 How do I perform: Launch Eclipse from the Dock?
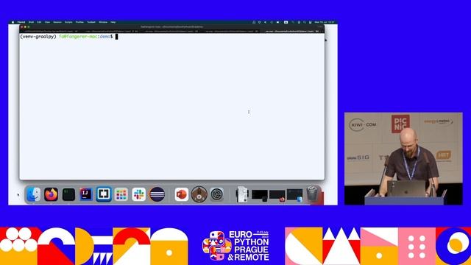157,194
